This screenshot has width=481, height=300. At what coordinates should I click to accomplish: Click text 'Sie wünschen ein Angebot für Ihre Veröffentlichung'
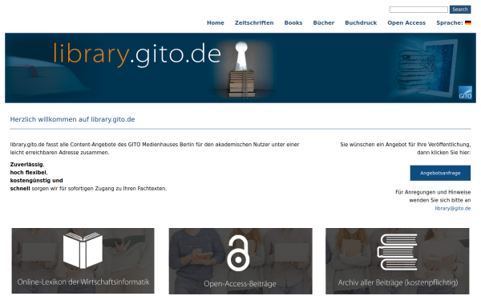point(405,145)
